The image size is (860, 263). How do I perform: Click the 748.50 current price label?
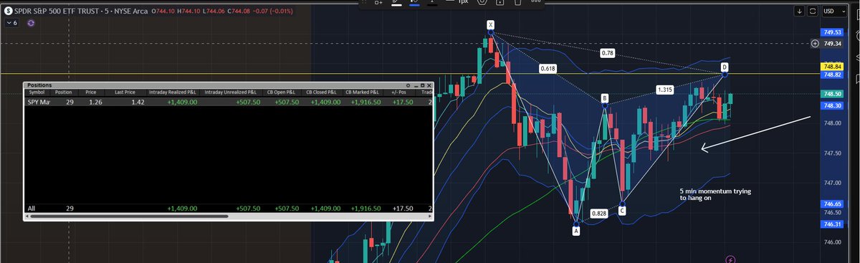(x=833, y=94)
